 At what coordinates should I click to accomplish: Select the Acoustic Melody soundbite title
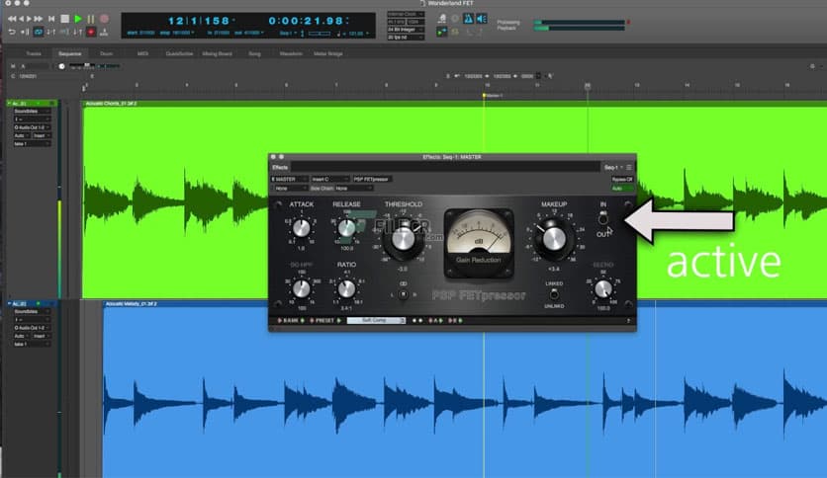coord(132,304)
